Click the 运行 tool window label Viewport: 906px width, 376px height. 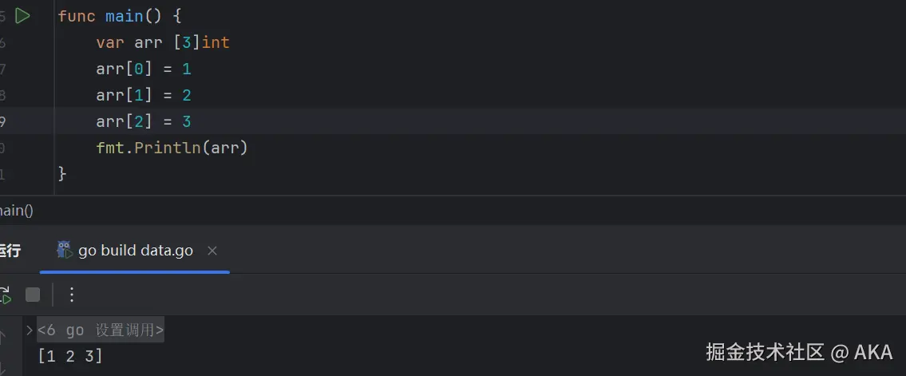click(10, 251)
